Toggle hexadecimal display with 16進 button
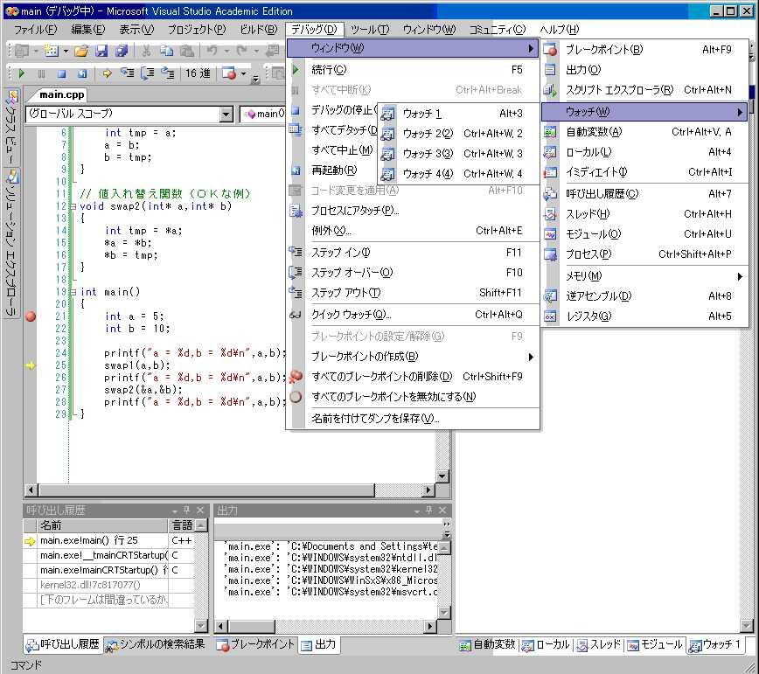The width and height of the screenshot is (759, 674). (x=198, y=73)
